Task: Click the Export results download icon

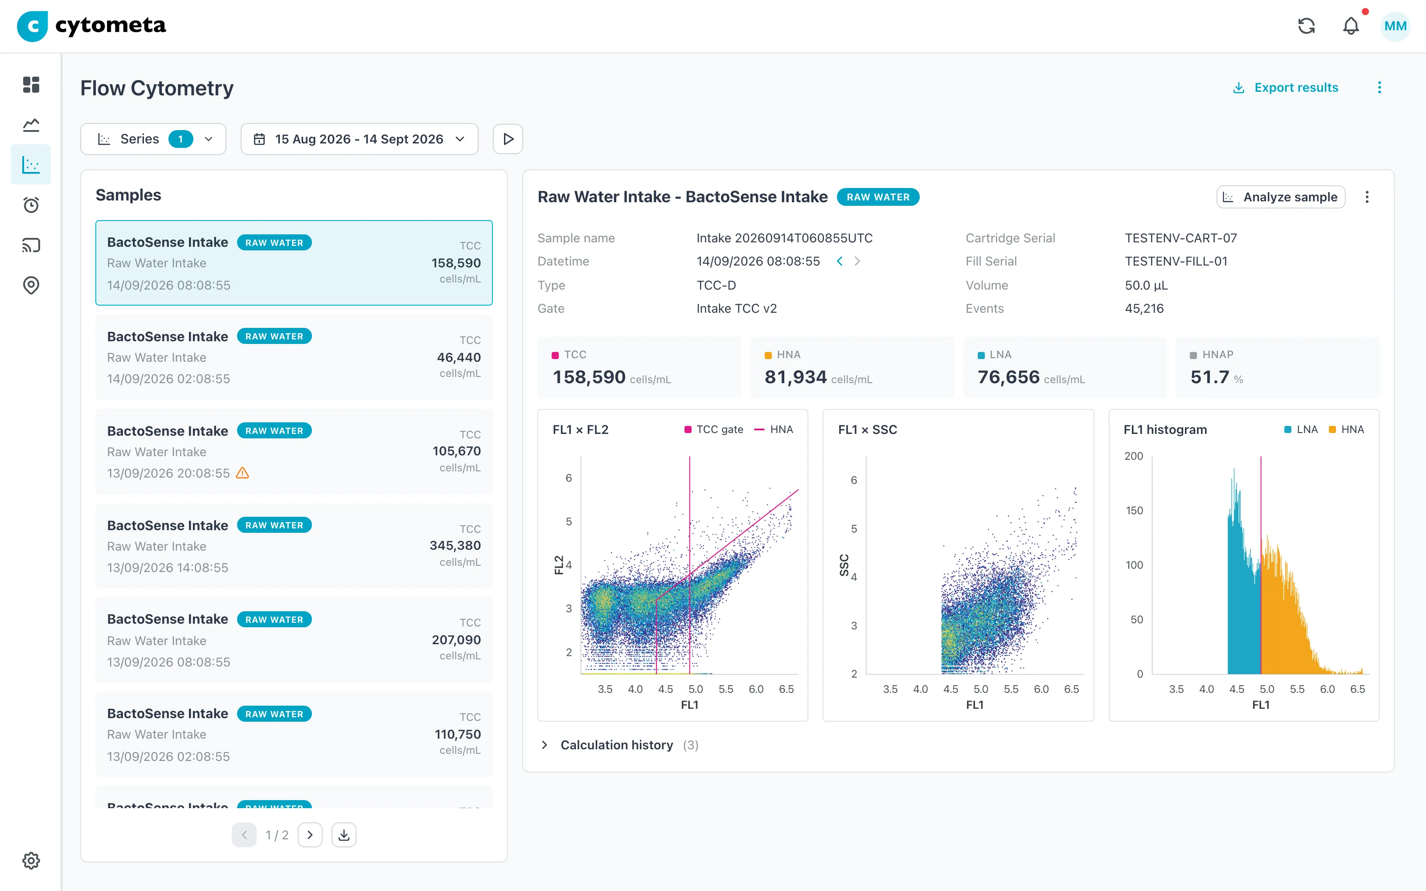Action: click(1239, 88)
